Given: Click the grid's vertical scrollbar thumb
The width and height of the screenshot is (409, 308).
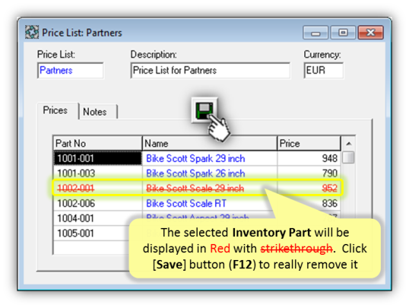Looking at the screenshot, I should click(348, 157).
